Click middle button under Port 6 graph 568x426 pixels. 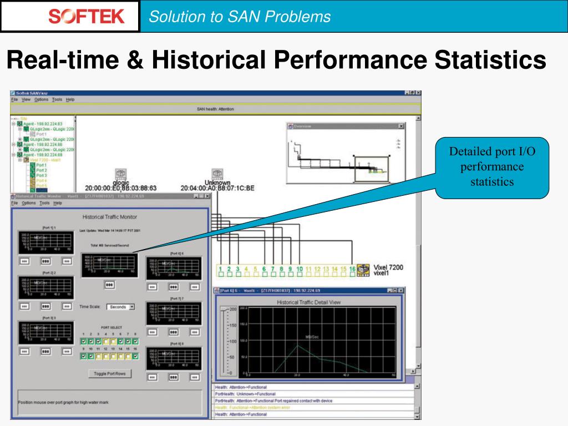(x=174, y=287)
